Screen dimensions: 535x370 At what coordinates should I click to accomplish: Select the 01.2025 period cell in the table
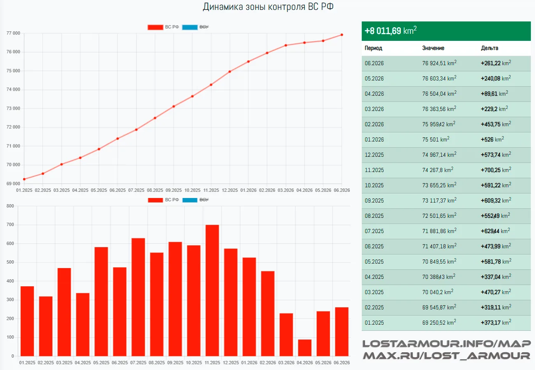pyautogui.click(x=374, y=323)
